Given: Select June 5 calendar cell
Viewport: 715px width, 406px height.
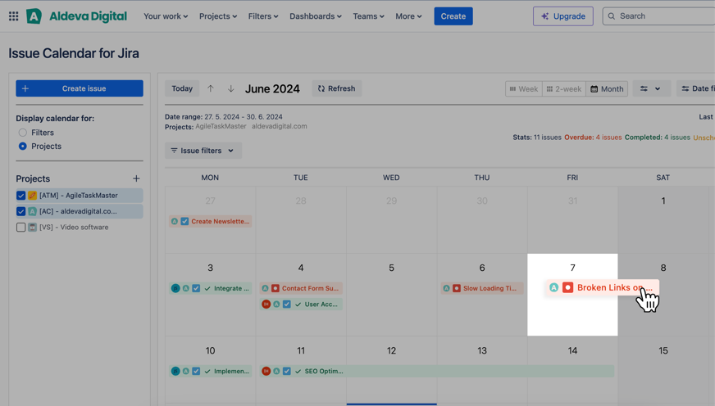Looking at the screenshot, I should pos(391,295).
